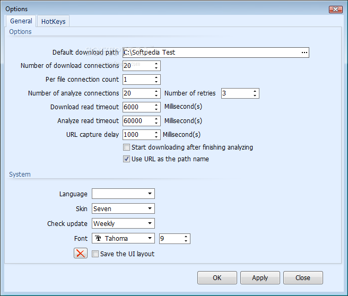Click the OK button

tap(217, 277)
